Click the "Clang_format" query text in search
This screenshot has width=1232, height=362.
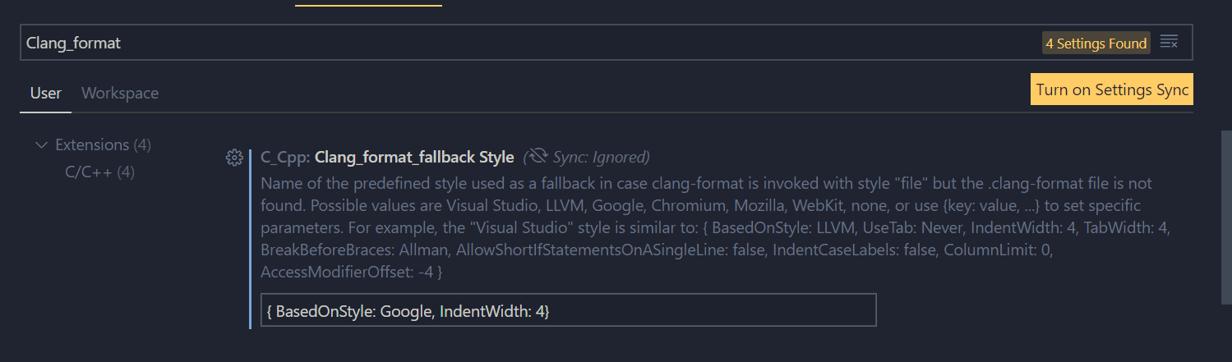[x=73, y=43]
